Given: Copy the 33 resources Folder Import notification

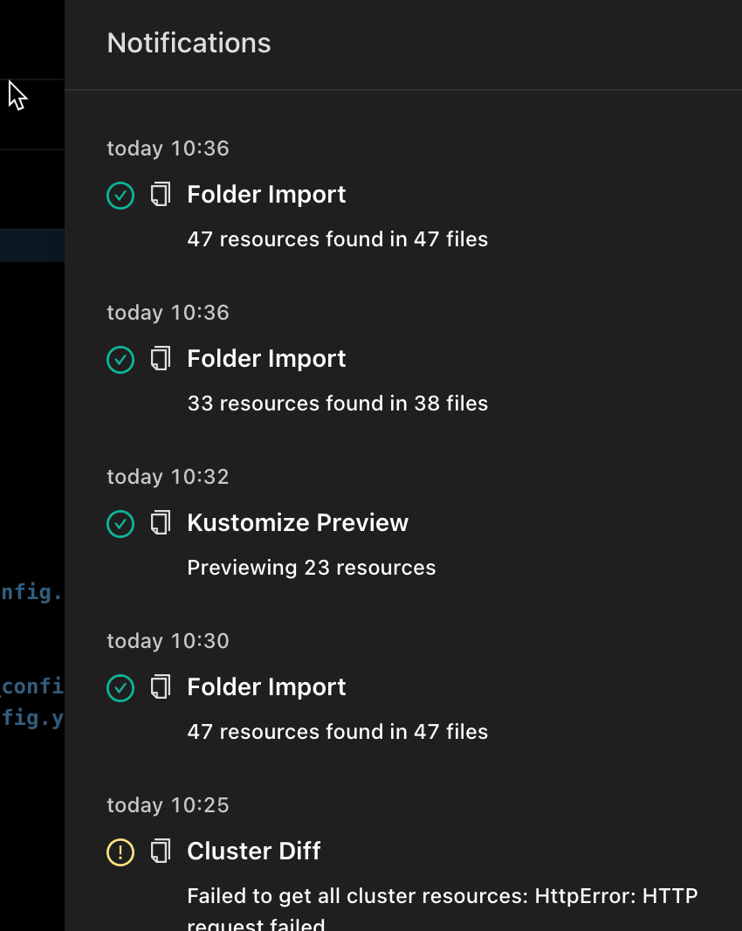Looking at the screenshot, I should click(161, 359).
